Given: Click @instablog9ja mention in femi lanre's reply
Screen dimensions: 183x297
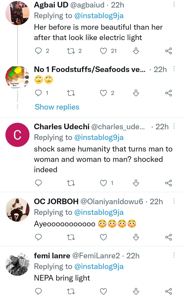Looking at the screenshot, I should tap(99, 266).
